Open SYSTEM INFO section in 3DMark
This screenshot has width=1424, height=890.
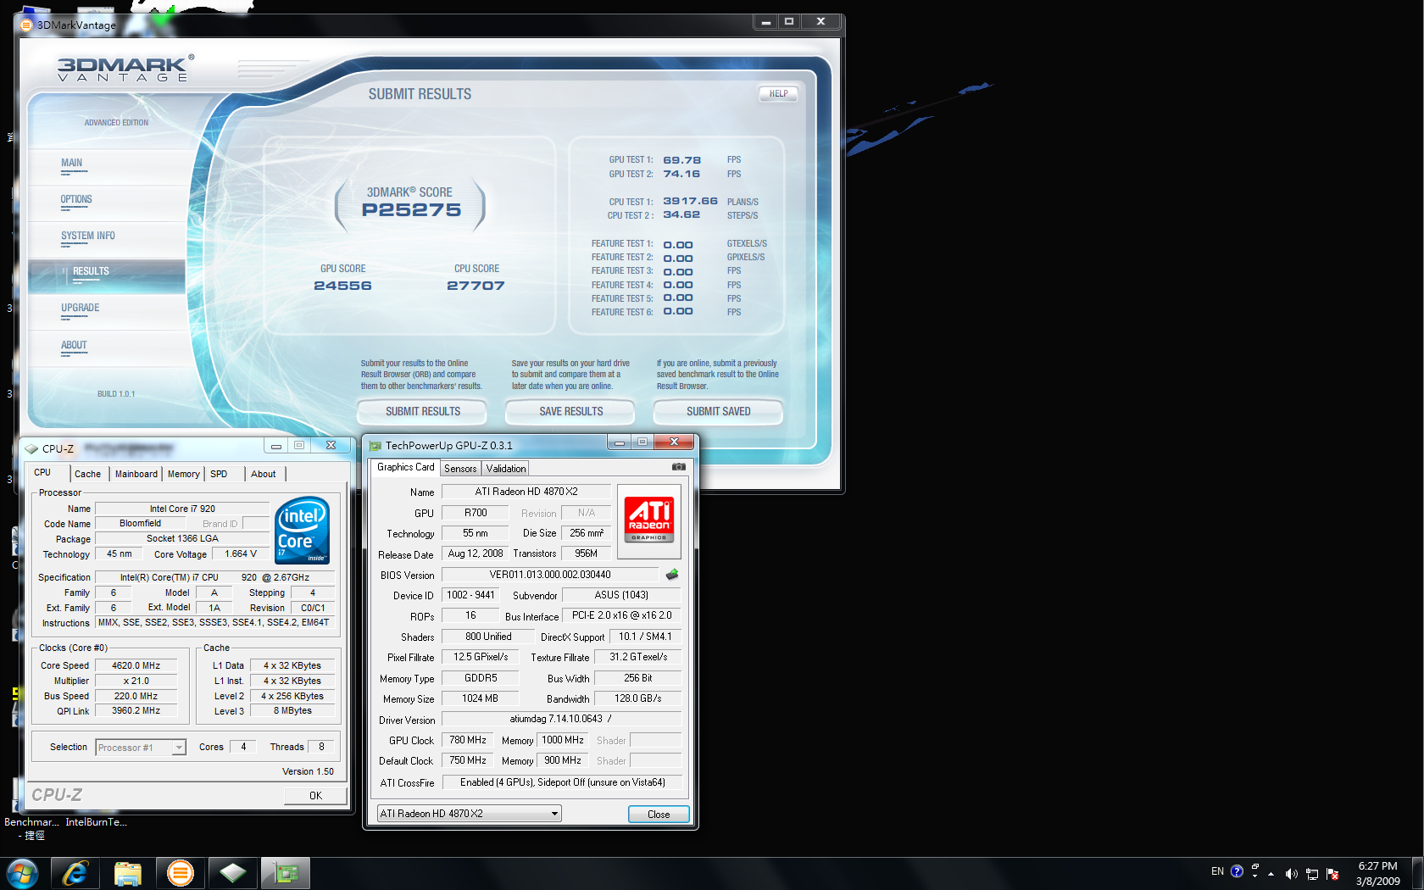107,240
